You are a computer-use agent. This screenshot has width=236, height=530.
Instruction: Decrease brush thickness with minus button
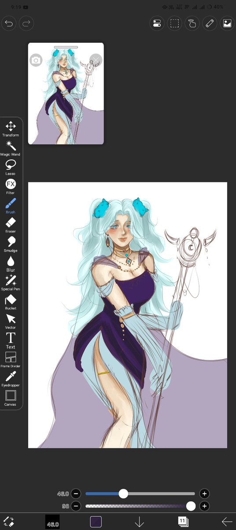[76, 493]
